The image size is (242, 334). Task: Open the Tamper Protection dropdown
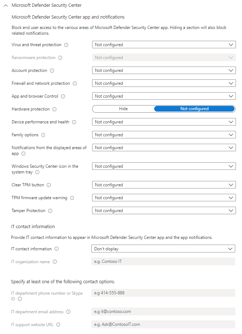[164, 211]
